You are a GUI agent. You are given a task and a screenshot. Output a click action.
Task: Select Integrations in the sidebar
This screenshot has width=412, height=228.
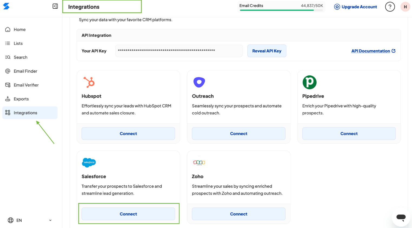30,113
